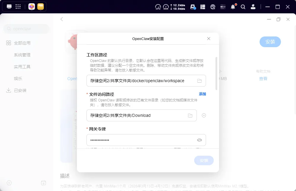The height and width of the screenshot is (191, 296).
Task: Remove the Download file access path entry
Action: (x=204, y=115)
